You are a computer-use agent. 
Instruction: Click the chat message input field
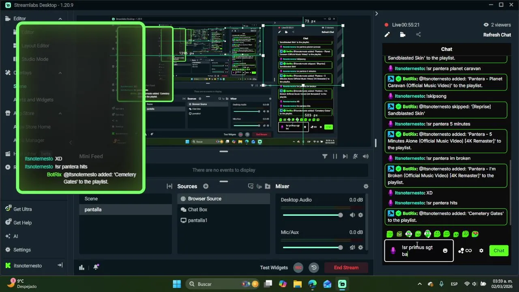point(419,251)
